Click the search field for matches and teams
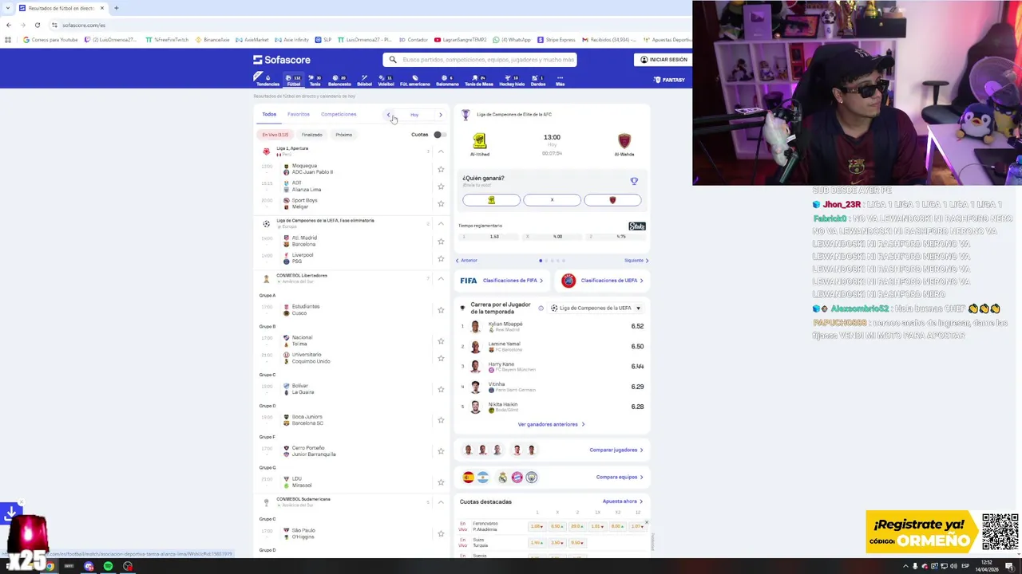Image resolution: width=1022 pixels, height=574 pixels. [x=479, y=60]
